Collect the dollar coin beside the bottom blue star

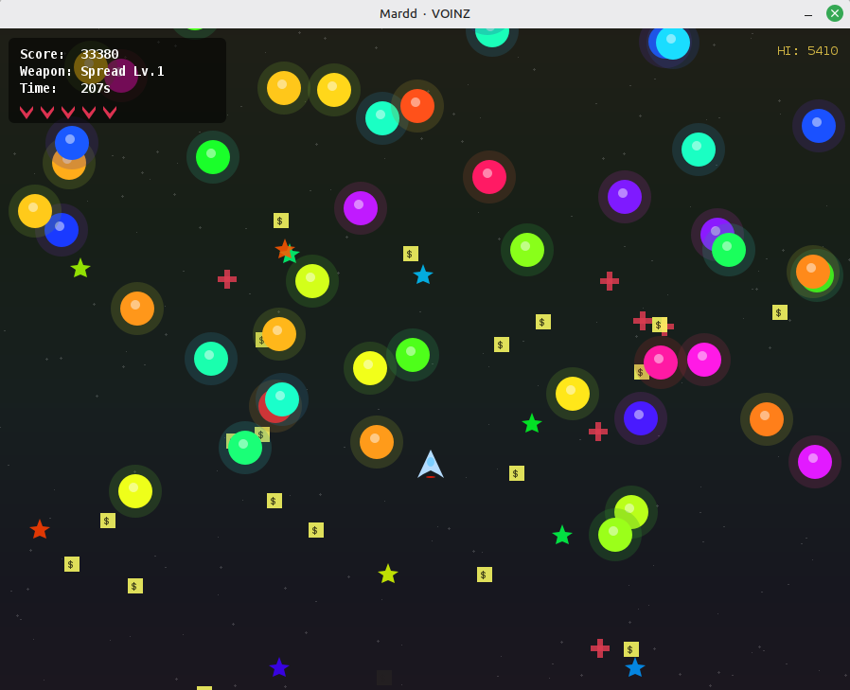pyautogui.click(x=631, y=649)
